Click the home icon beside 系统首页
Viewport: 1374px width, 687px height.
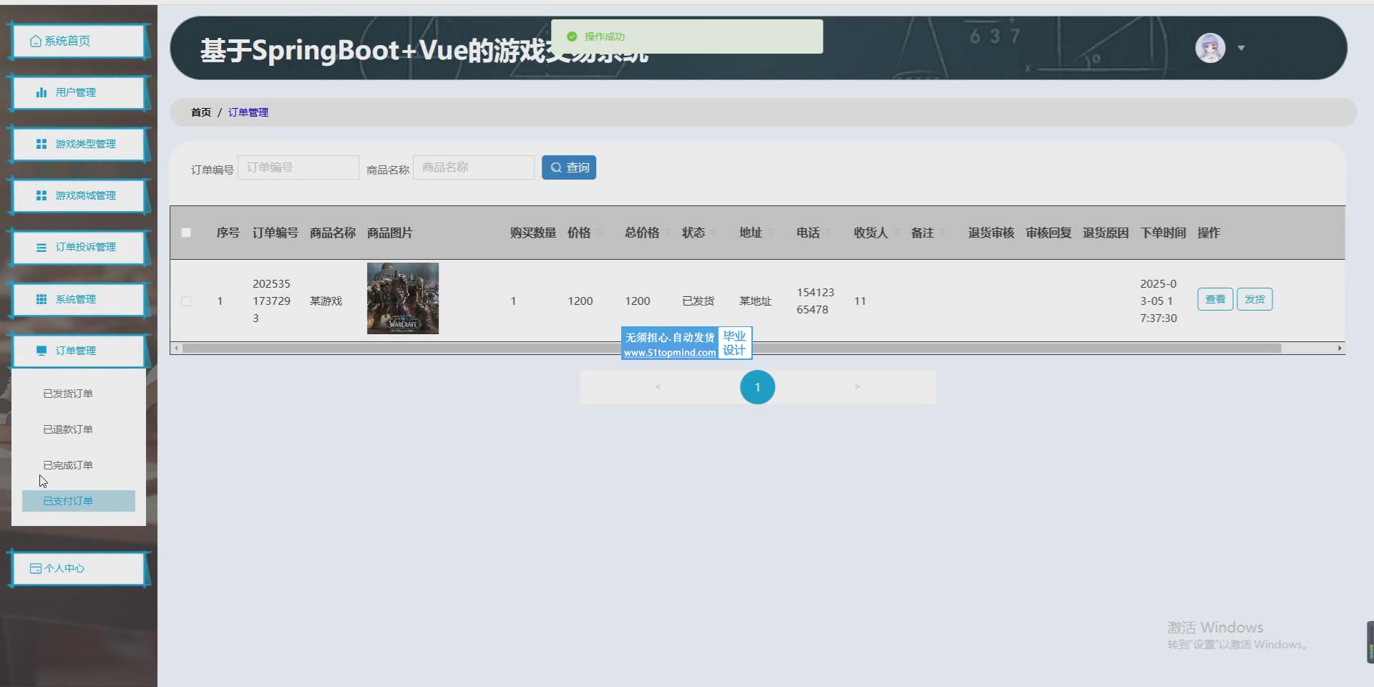click(35, 42)
